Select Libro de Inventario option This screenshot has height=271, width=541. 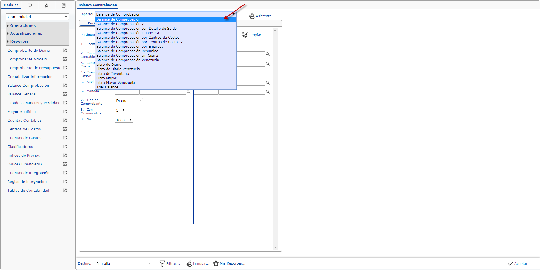(166, 74)
